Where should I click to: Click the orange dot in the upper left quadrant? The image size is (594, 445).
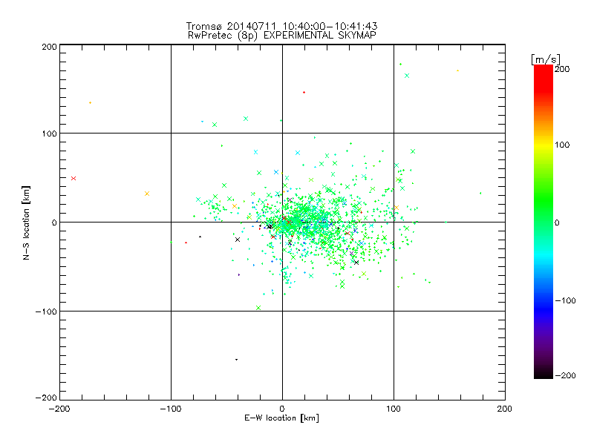(90, 102)
